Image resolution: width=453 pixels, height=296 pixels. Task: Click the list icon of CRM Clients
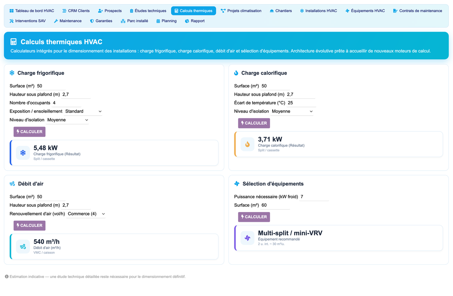(x=64, y=11)
